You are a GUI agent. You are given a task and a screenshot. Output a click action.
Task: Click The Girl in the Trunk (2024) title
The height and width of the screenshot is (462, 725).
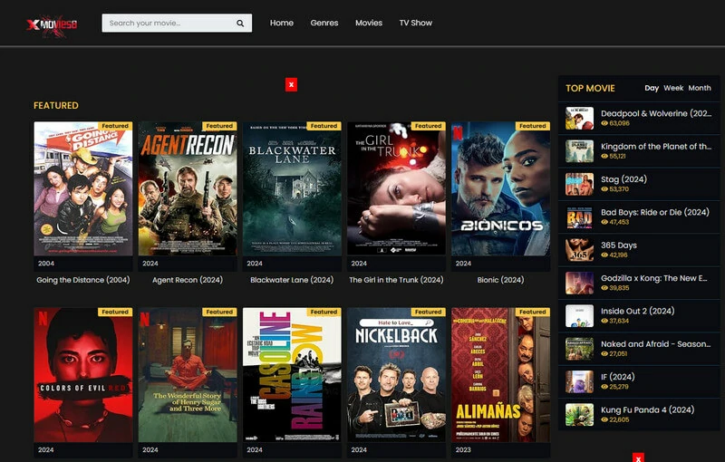tap(396, 280)
